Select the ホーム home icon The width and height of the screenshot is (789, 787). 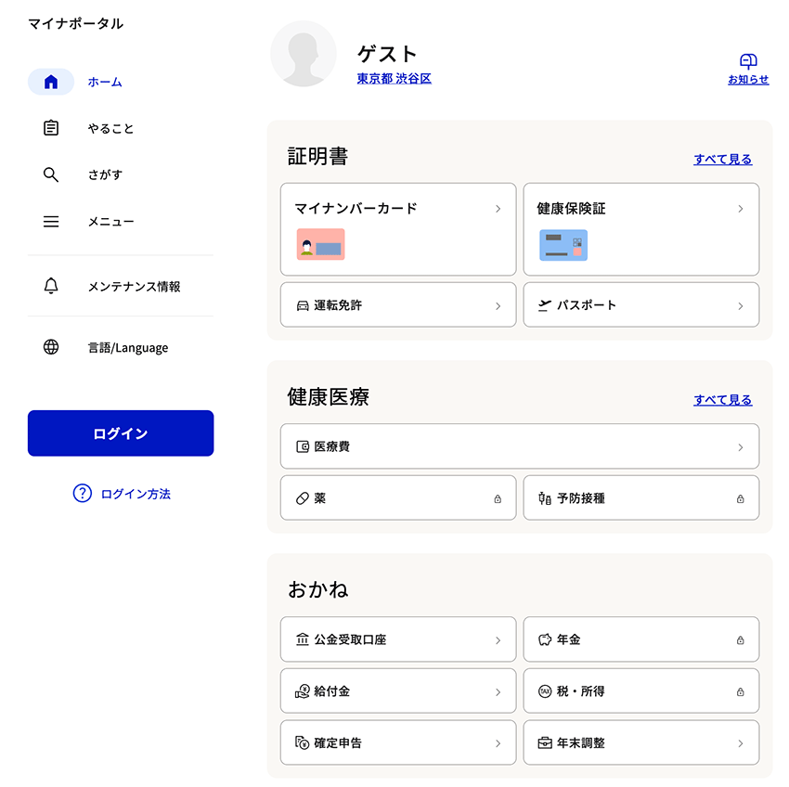[x=51, y=82]
